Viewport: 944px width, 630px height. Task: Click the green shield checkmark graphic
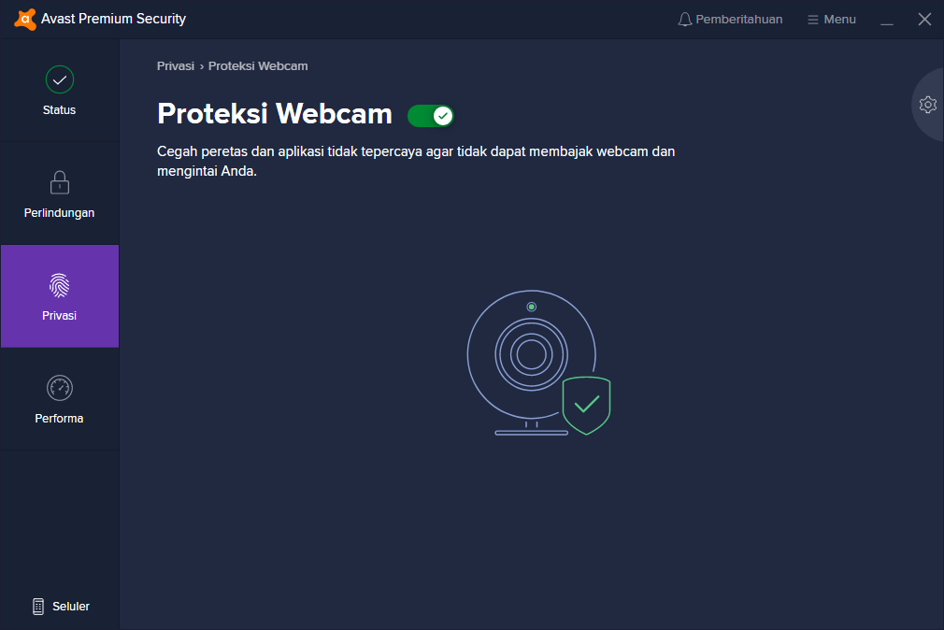pos(586,406)
